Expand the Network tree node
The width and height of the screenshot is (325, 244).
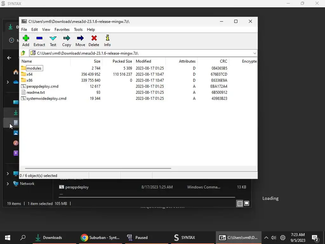8,184
